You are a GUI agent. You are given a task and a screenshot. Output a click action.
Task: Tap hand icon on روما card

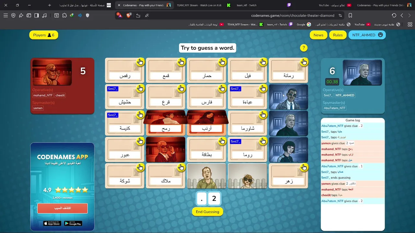(x=263, y=141)
